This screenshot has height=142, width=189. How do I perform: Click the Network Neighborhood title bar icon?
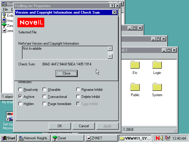pyautogui.click(x=4, y=4)
